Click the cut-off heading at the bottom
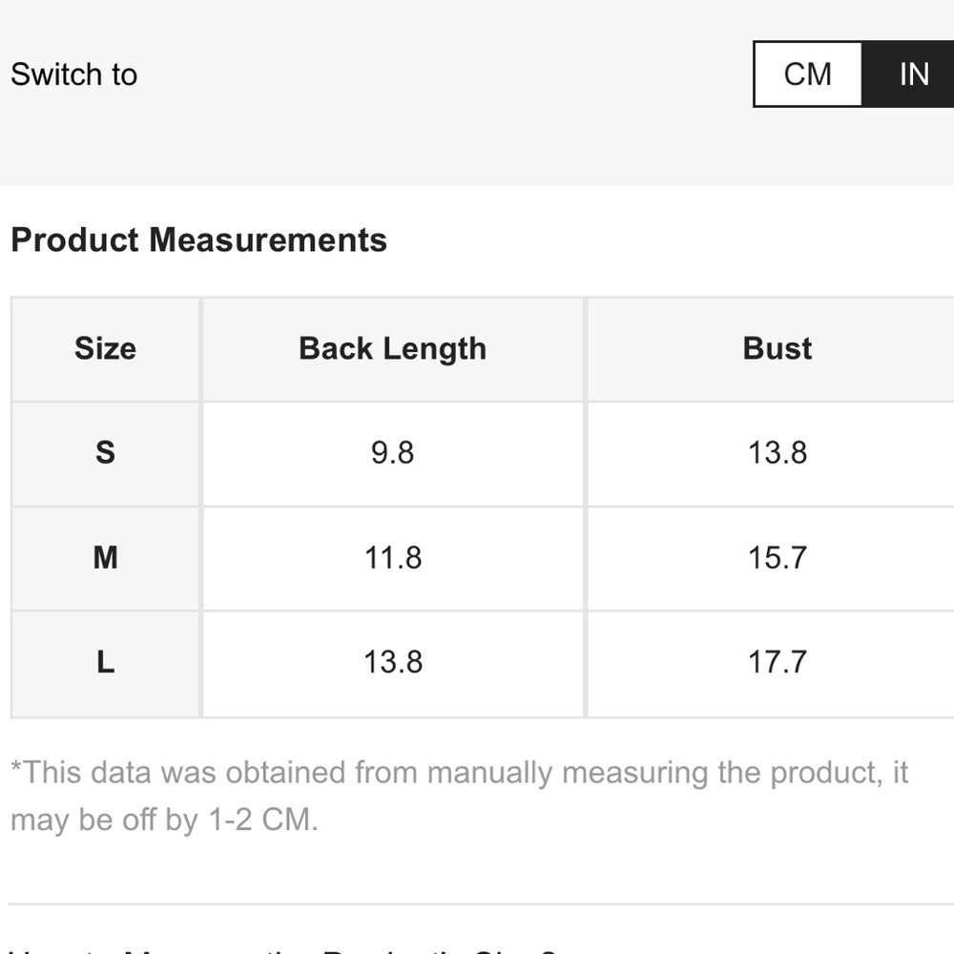Screen dimensions: 954x954 283,949
